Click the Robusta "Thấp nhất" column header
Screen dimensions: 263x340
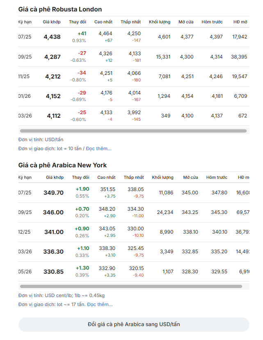coord(130,22)
